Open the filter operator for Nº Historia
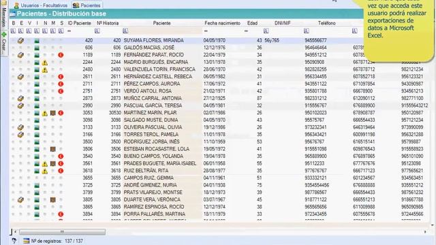Screen dimensions: 436x245 coord(97,31)
